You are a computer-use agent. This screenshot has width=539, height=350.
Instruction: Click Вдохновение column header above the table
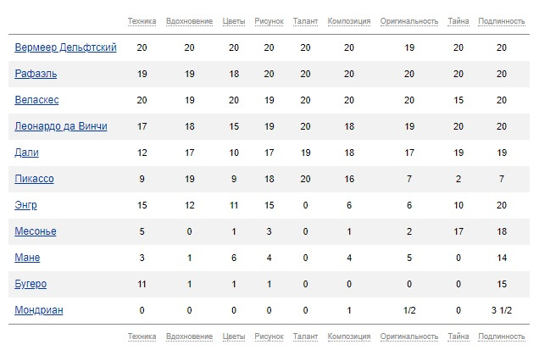coord(189,20)
